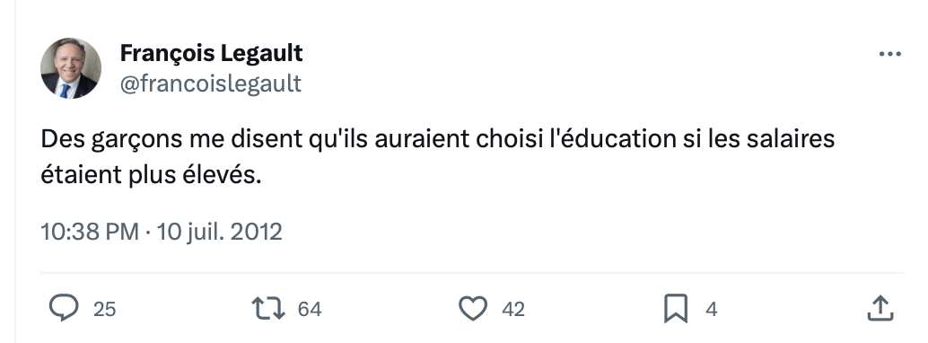Click 'PM' in the tweet timestamp

pyautogui.click(x=122, y=231)
